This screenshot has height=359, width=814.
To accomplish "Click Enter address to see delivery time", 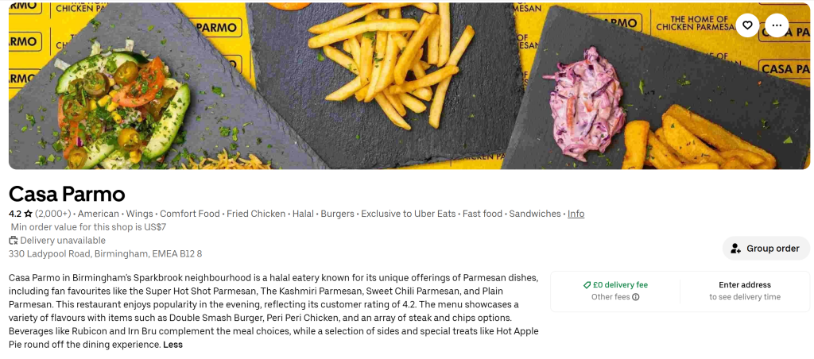I will 745,291.
